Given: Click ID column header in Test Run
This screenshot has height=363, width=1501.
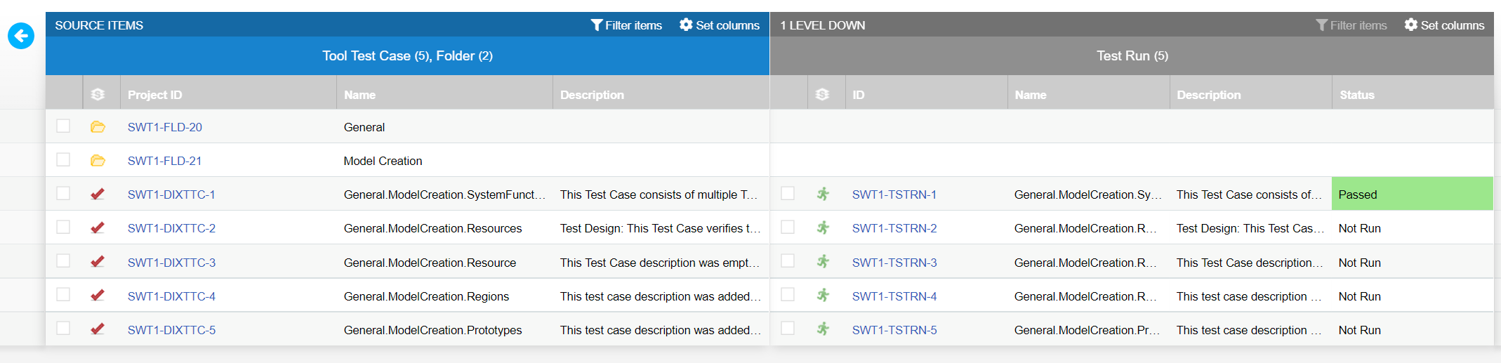Looking at the screenshot, I should (x=926, y=94).
